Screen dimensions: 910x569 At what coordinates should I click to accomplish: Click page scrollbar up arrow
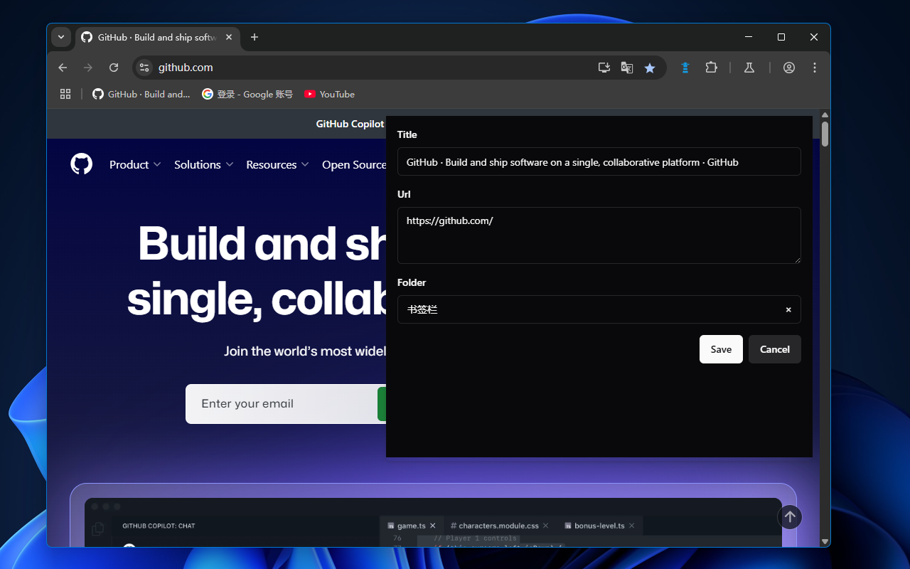point(825,115)
